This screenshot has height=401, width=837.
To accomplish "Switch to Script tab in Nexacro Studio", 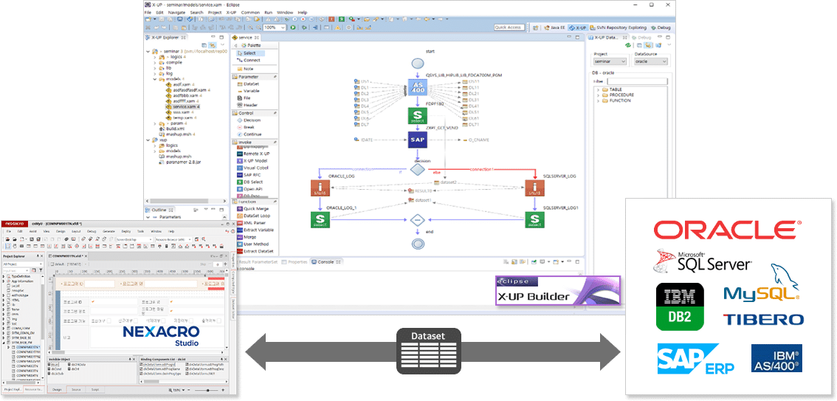I will 94,390.
